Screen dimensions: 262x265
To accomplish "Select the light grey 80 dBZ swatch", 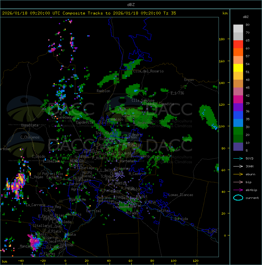I will click(238, 28).
